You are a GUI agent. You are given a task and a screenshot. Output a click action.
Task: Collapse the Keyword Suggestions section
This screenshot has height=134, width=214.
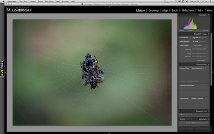[x=208, y=86]
